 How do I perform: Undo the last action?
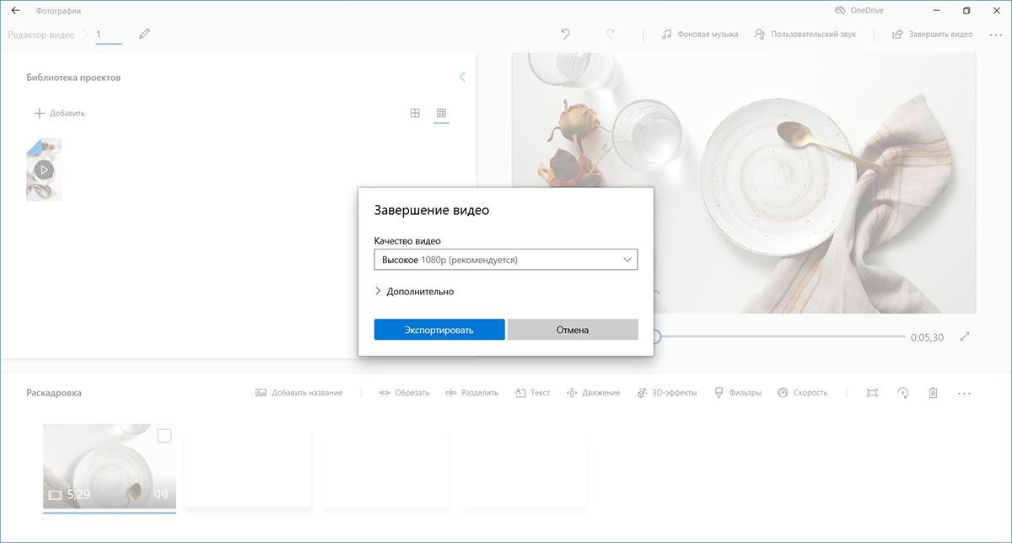coord(566,35)
